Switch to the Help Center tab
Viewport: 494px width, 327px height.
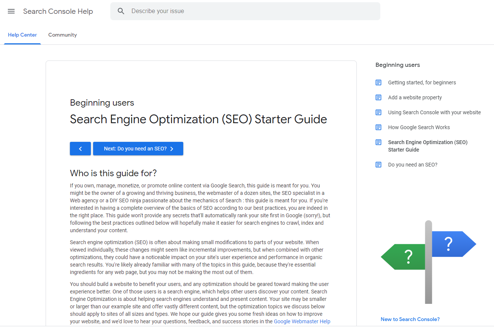22,35
